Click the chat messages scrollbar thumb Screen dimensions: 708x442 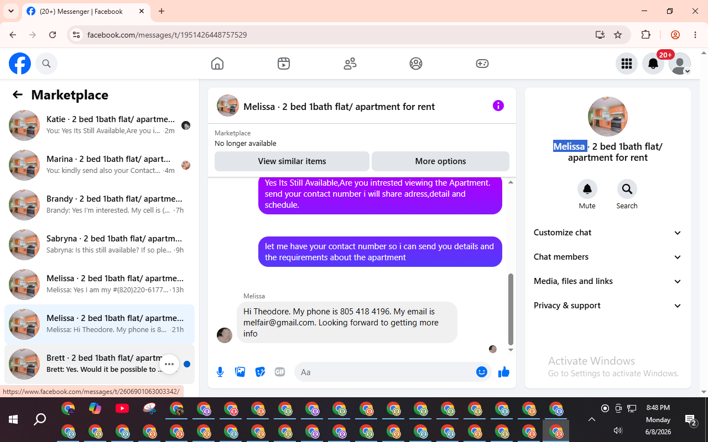pyautogui.click(x=511, y=309)
